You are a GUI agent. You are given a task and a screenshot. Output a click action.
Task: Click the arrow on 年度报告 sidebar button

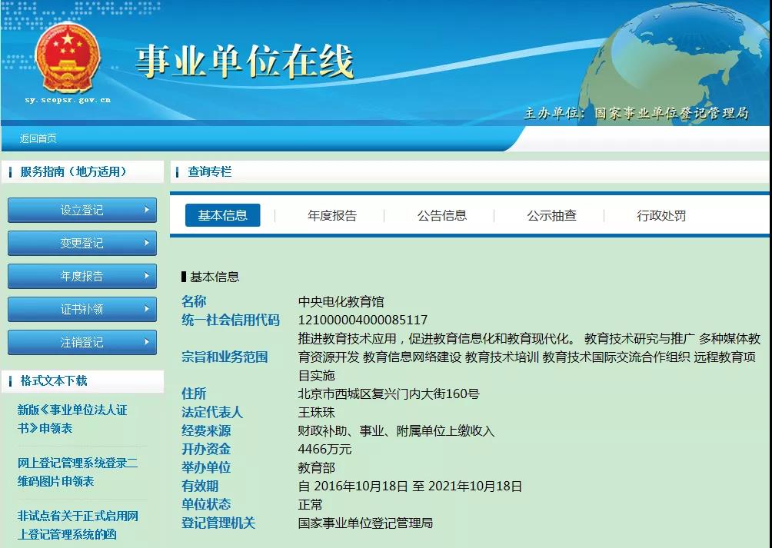[x=146, y=275]
